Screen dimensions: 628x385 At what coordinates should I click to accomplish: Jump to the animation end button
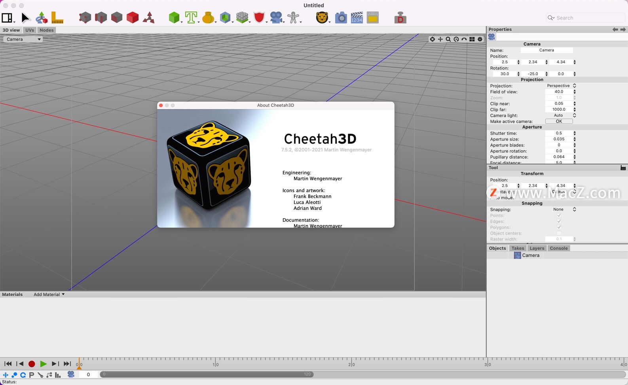67,364
